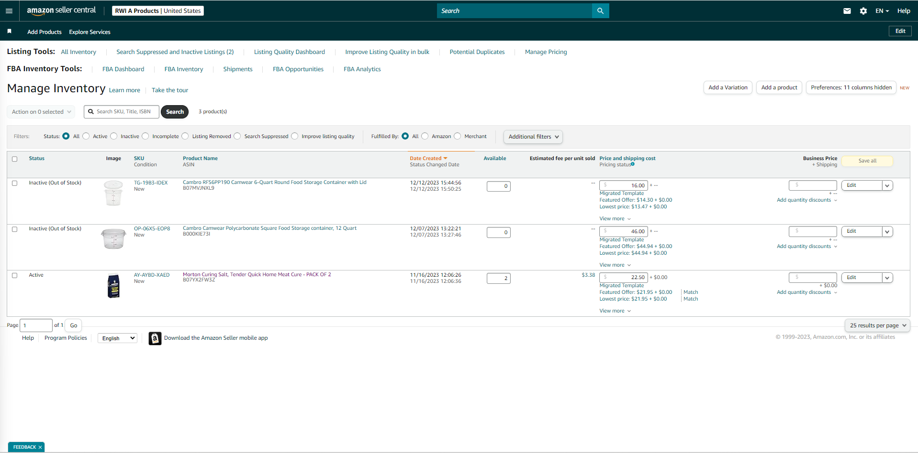Screen dimensions: 918x453
Task: Check the select-all rows checkbox
Action: 14,159
